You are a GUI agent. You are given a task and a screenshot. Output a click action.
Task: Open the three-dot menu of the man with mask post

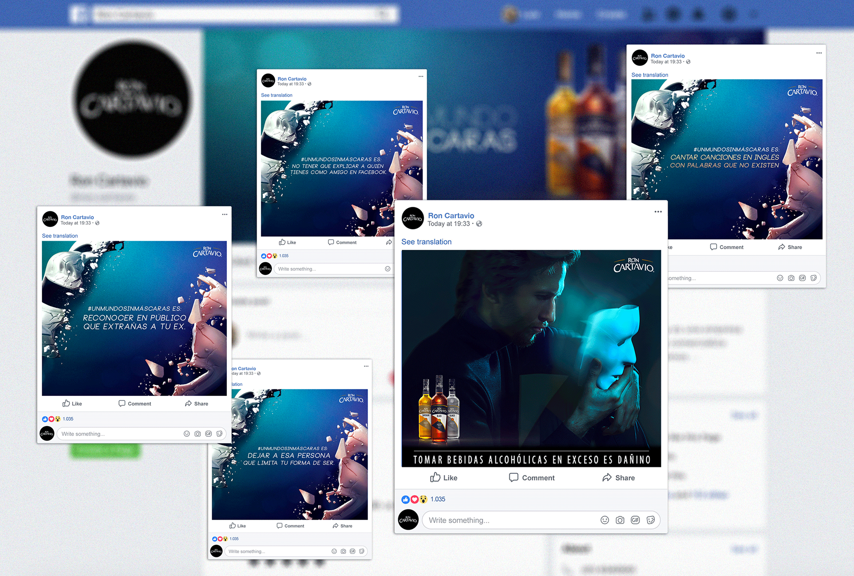pos(658,212)
